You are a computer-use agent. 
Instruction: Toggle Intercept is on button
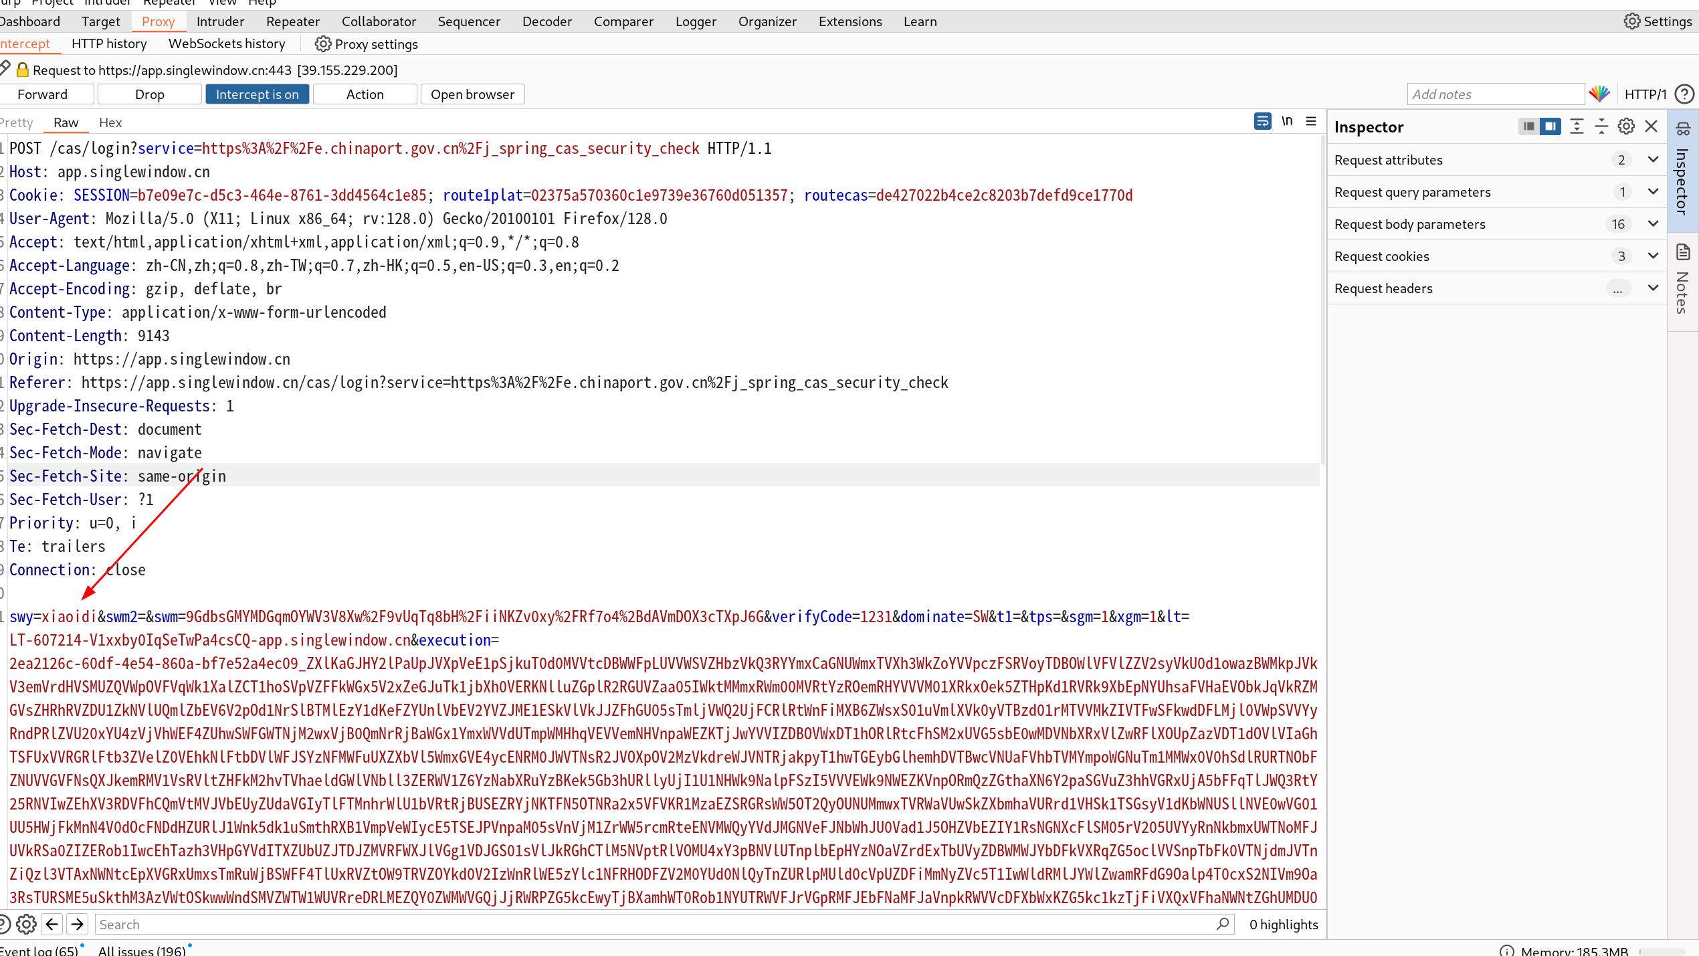point(257,94)
